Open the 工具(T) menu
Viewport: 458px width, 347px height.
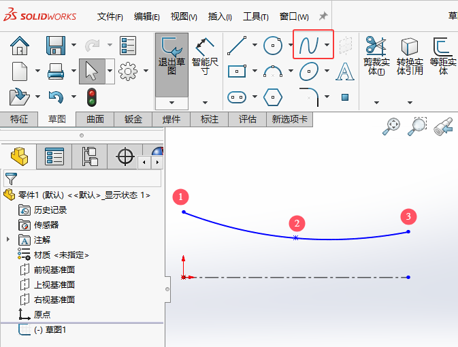point(256,16)
